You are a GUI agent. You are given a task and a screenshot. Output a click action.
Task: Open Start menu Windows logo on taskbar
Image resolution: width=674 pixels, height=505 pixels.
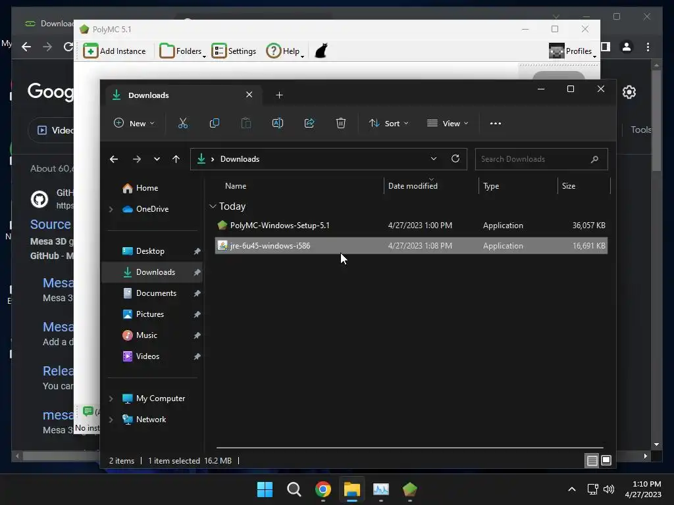point(265,489)
